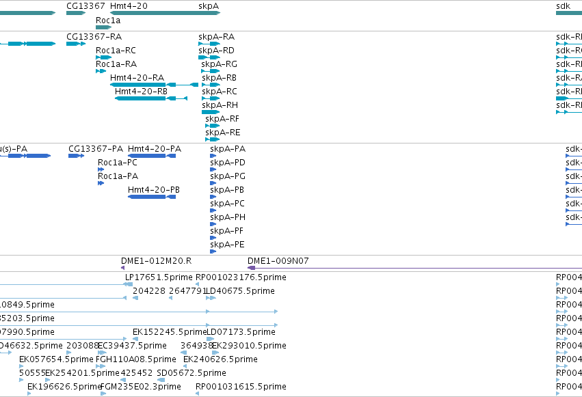Image resolution: width=582 pixels, height=397 pixels.
Task: Click protein skpA-PD
Action: point(228,163)
